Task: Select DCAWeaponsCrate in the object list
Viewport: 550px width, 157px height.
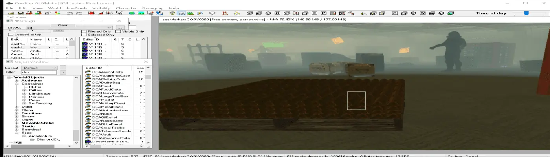Action: click(x=111, y=138)
